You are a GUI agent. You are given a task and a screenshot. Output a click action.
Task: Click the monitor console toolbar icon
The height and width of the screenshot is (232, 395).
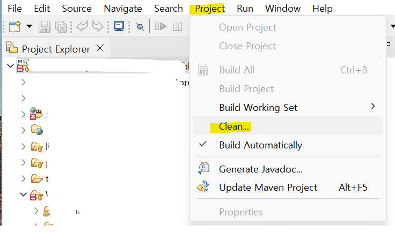119,26
